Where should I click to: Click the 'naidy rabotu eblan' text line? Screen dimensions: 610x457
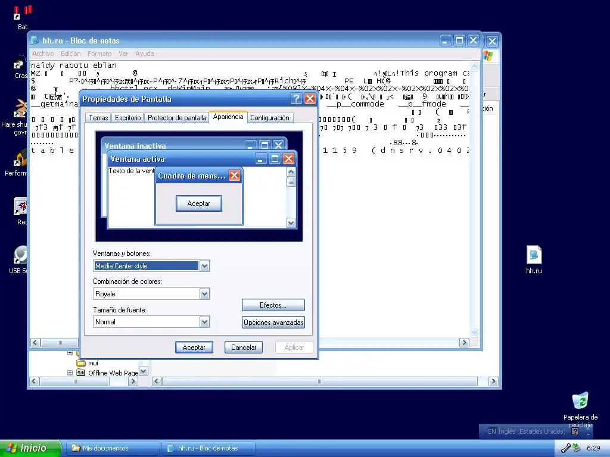74,65
